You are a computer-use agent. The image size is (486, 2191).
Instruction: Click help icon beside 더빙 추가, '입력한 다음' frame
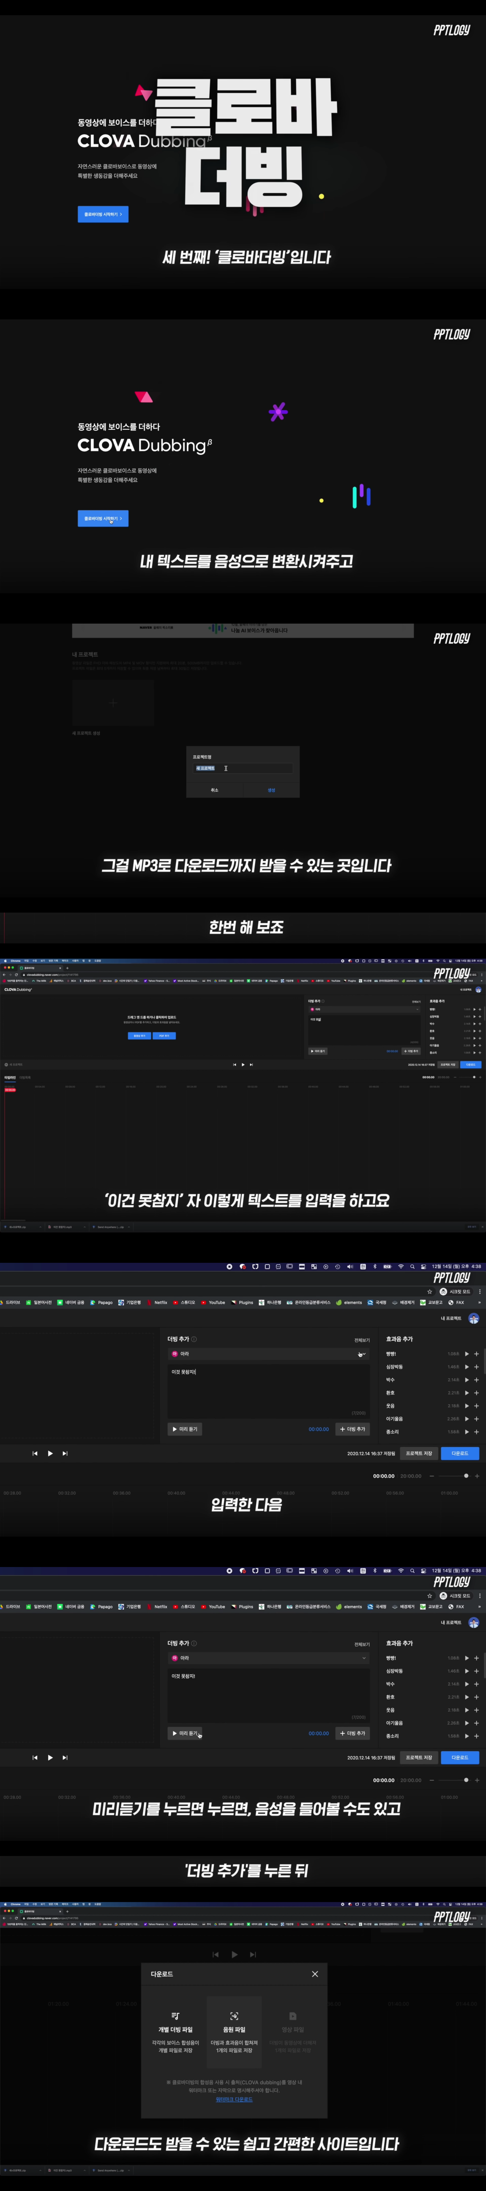click(194, 1339)
